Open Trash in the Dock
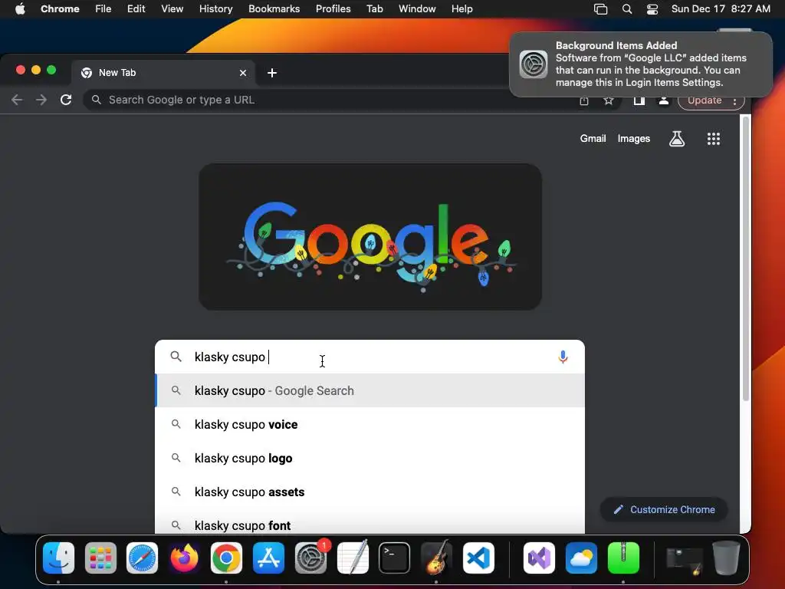The image size is (785, 589). coord(727,558)
